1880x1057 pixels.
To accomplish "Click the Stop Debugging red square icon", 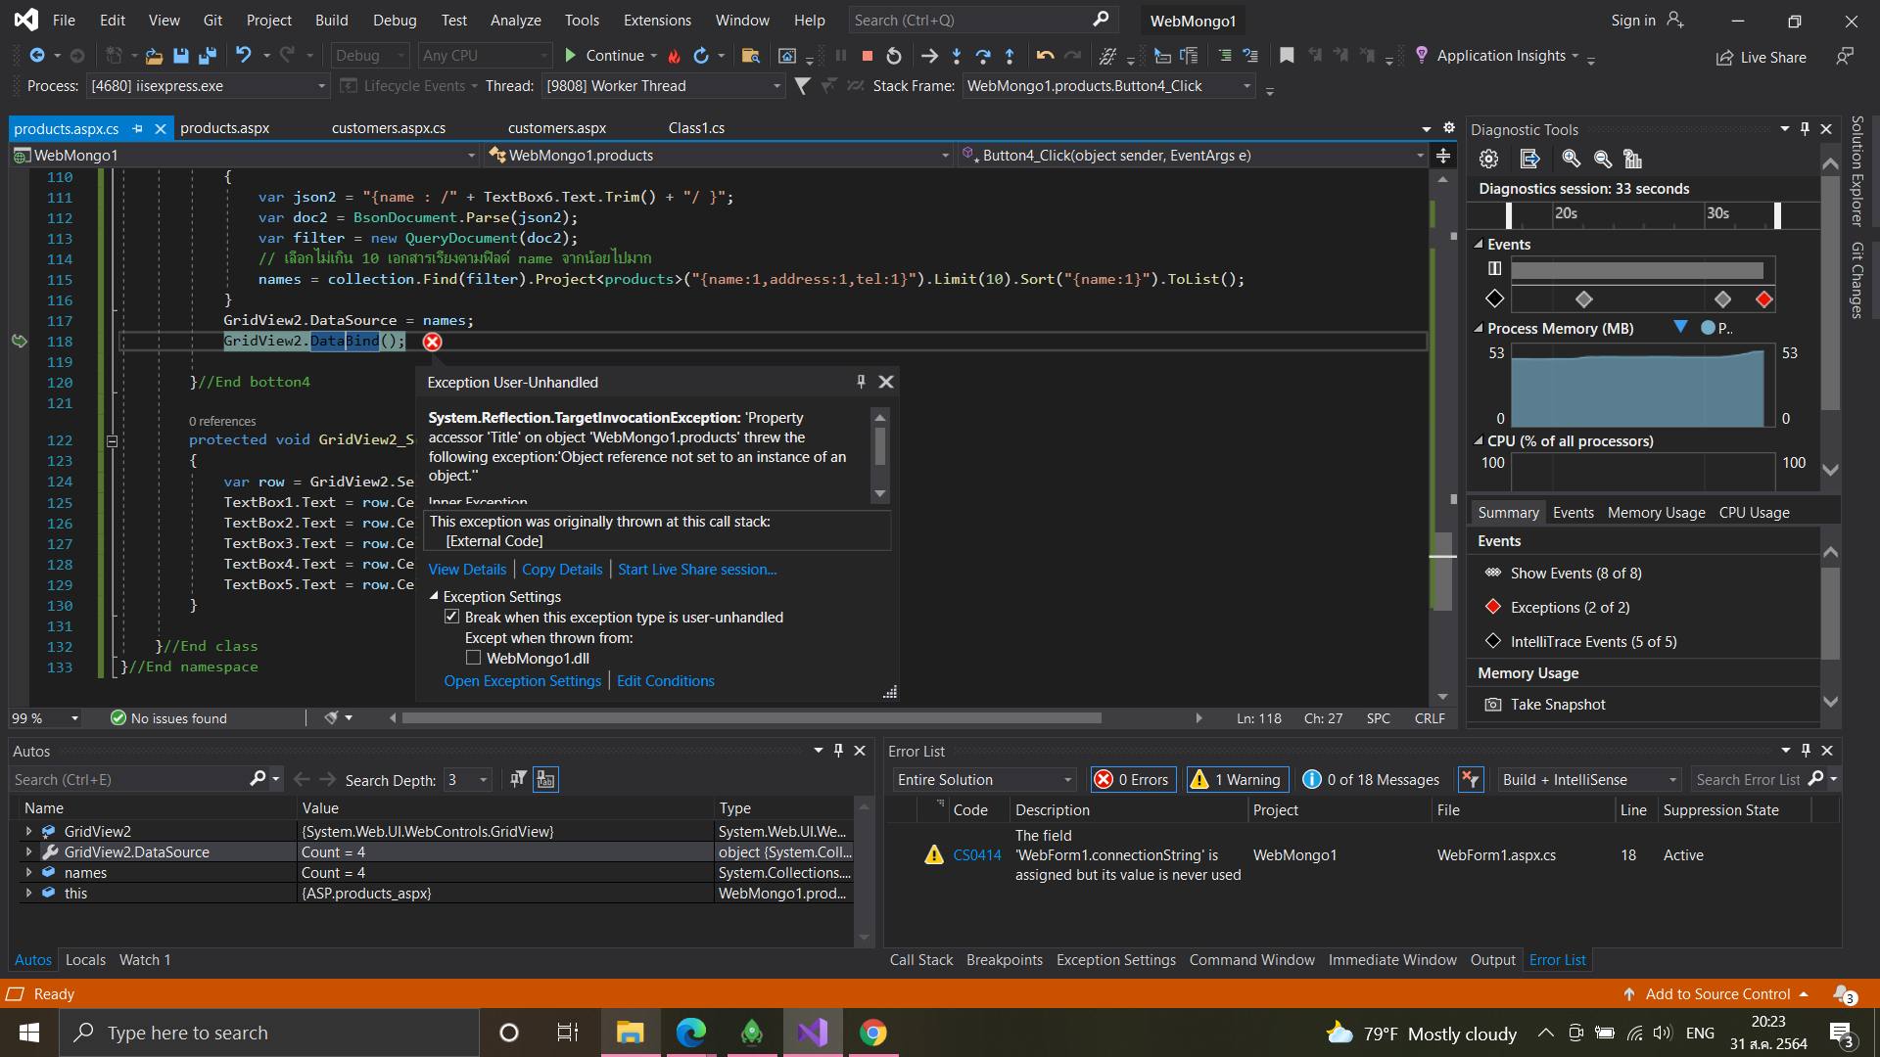I will (x=867, y=56).
